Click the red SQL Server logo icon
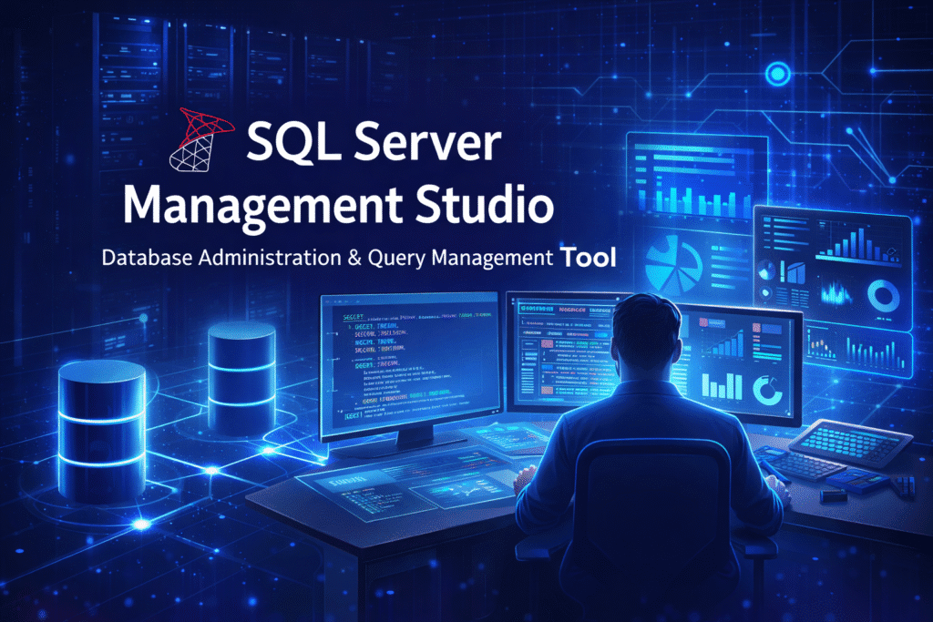933x622 pixels. (x=202, y=141)
